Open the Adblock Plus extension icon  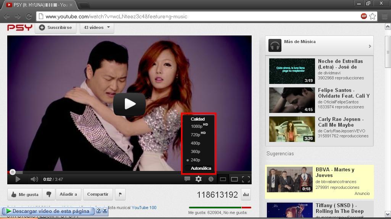[x=364, y=16]
